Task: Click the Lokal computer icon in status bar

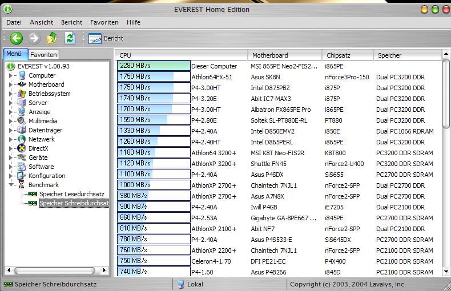Action: coord(180,284)
